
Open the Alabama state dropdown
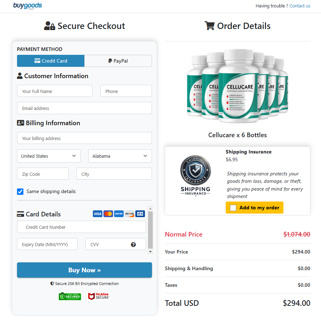tap(120, 156)
